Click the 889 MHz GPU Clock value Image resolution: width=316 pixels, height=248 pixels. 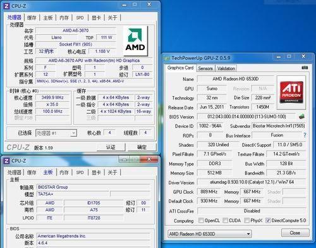pos(209,192)
